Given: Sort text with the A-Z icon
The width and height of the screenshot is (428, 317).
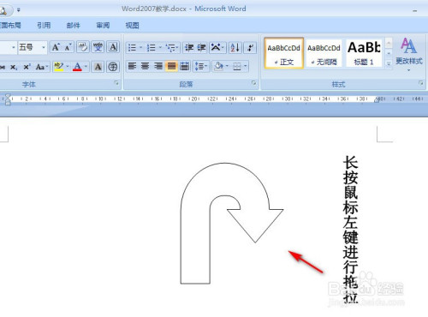Looking at the screenshot, I should point(235,48).
